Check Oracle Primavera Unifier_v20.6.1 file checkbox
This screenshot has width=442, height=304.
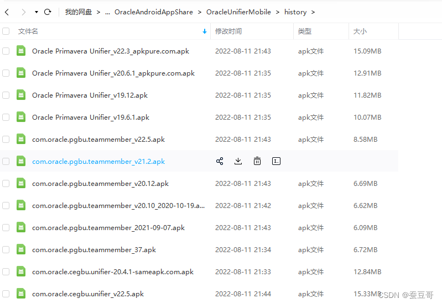6,73
